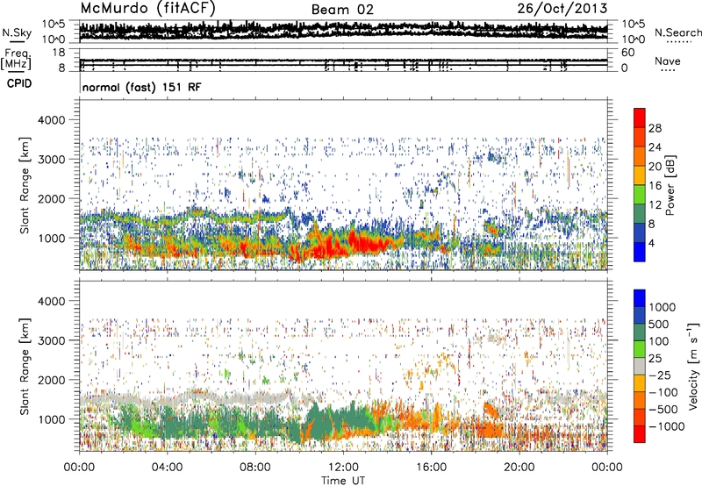Click the Velocity [m s⁻¹] colorbar title
This screenshot has width=702, height=486.
click(693, 366)
